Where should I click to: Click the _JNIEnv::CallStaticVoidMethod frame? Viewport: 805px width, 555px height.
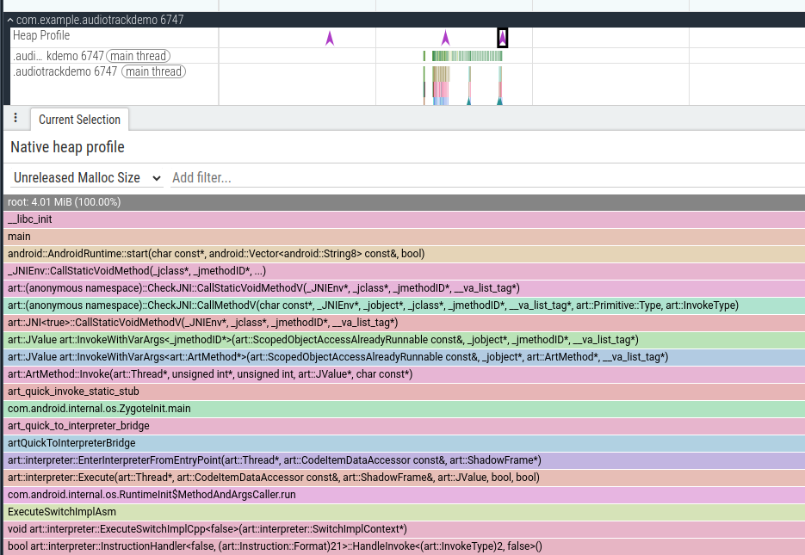pyautogui.click(x=404, y=271)
